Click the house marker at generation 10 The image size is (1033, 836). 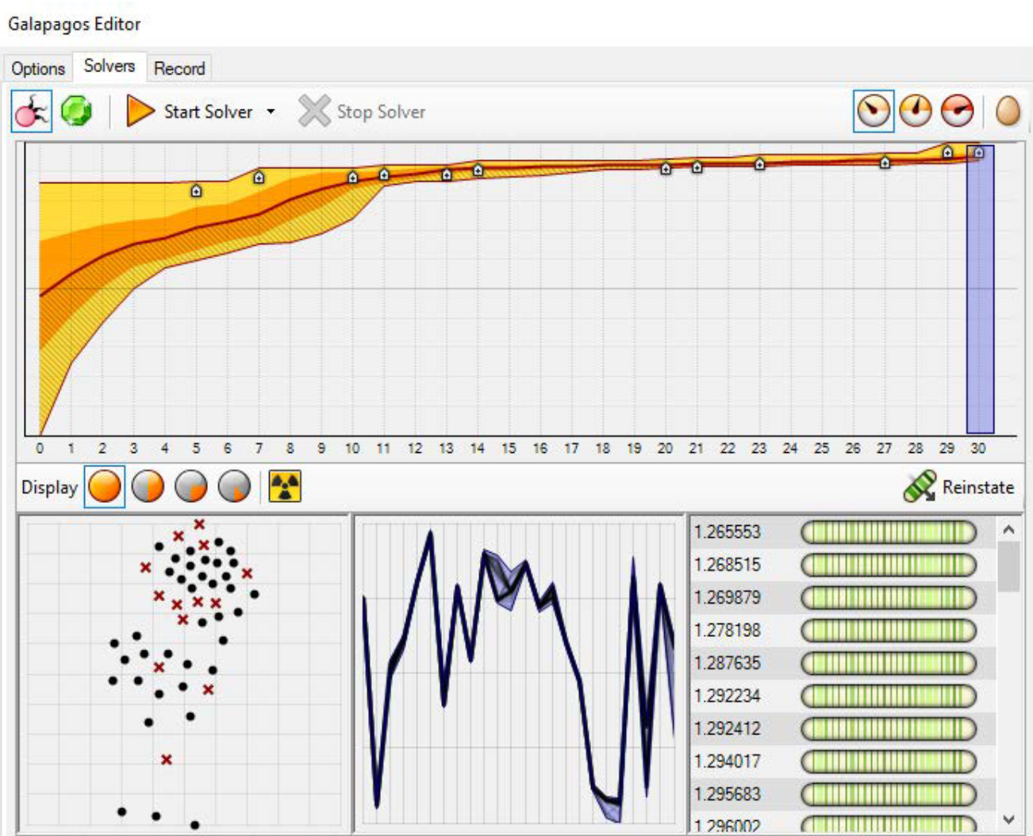pos(353,177)
